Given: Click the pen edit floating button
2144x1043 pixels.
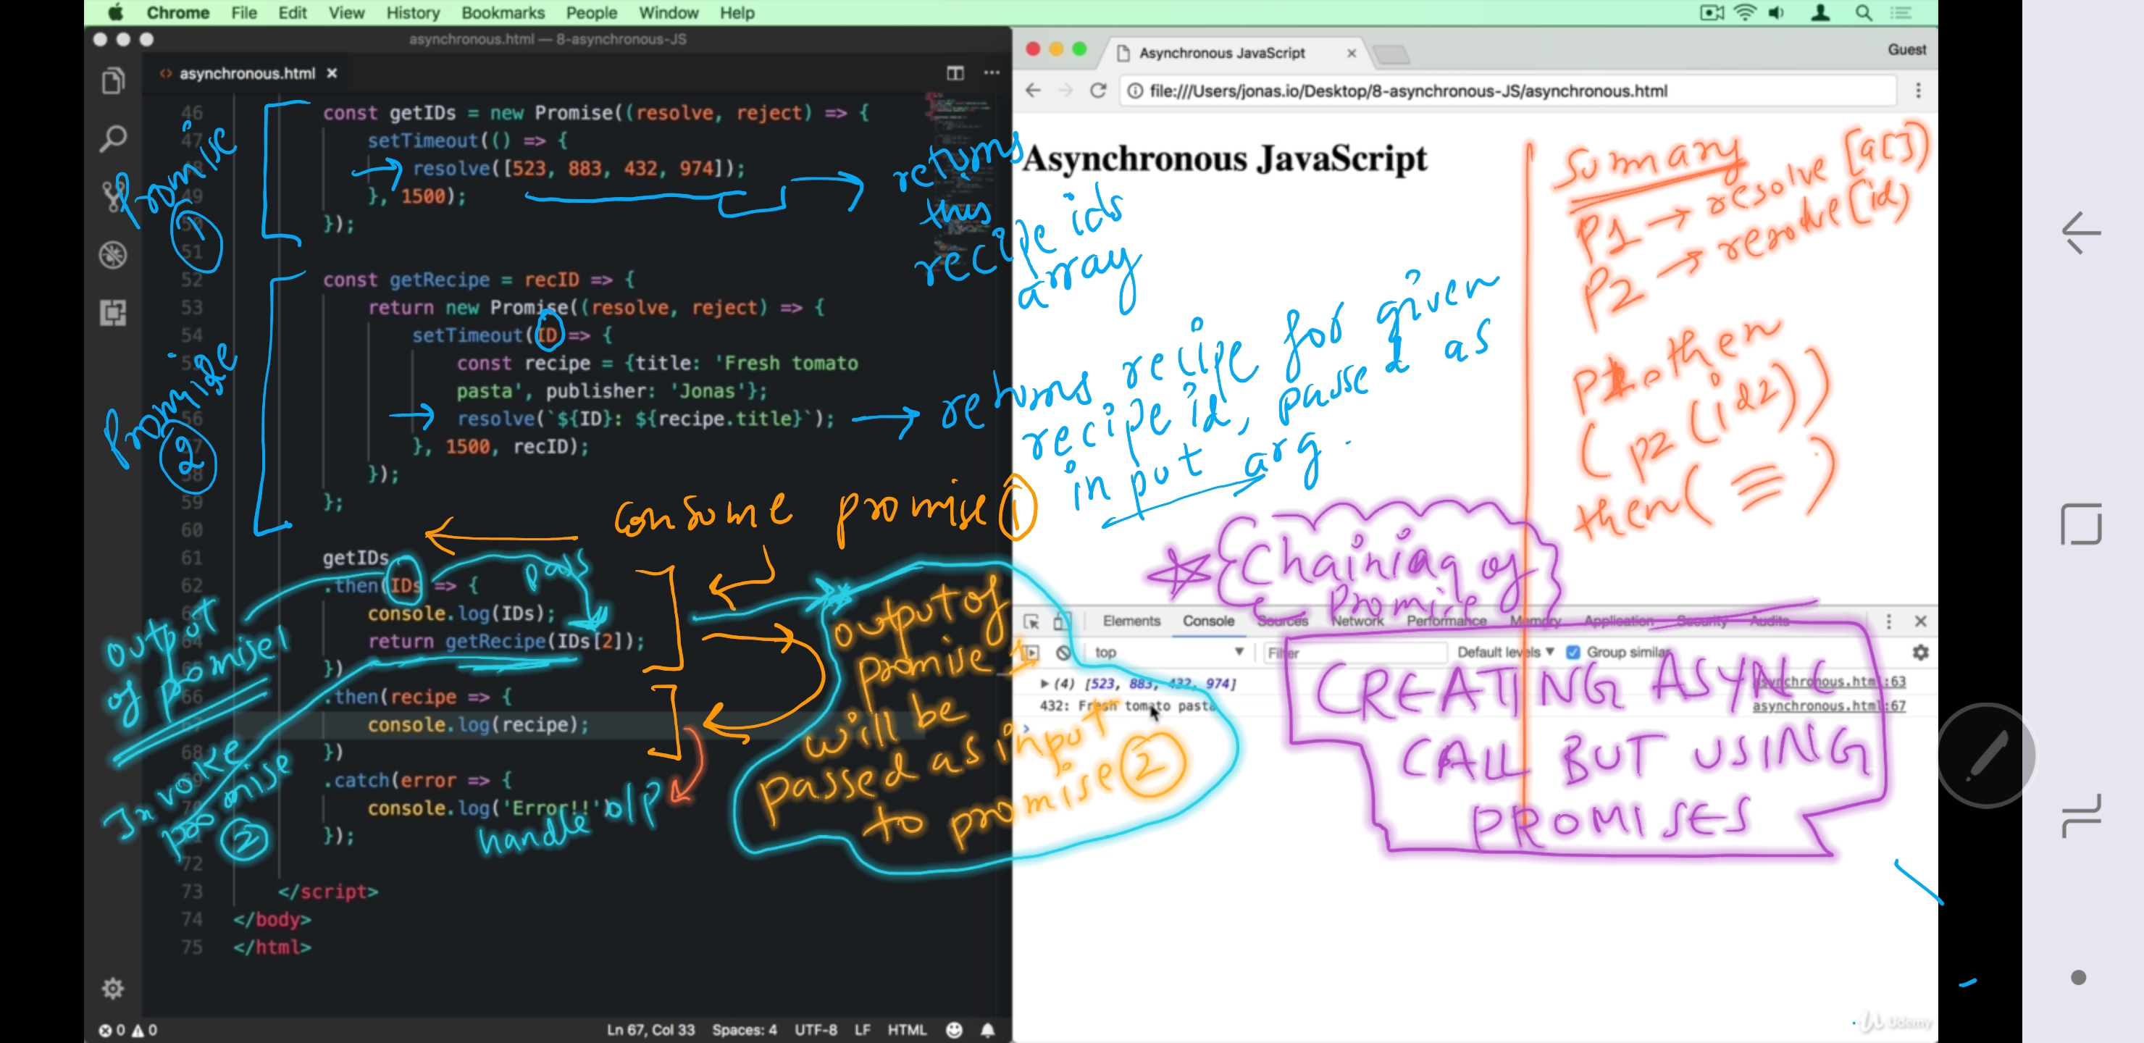Looking at the screenshot, I should (1987, 755).
